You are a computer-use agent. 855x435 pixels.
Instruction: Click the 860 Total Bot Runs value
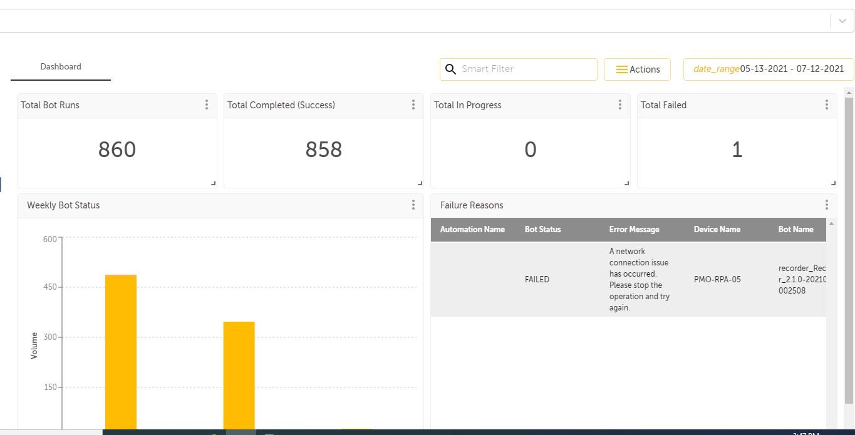(117, 150)
